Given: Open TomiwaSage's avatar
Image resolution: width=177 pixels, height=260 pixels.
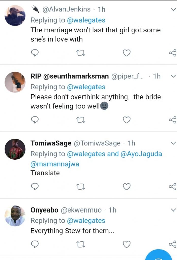Looking at the screenshot, I should [15, 149].
